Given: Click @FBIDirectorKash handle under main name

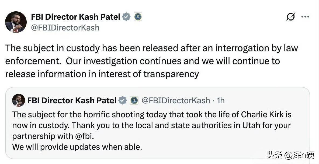Looking at the screenshot, I should coord(65,28).
